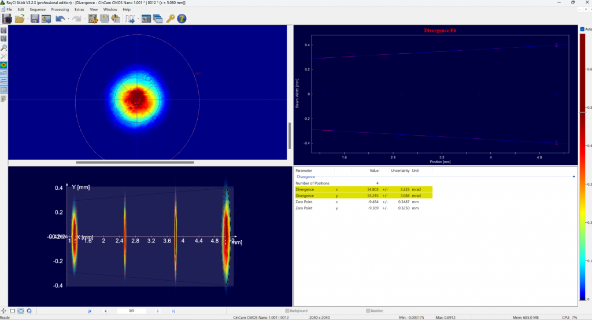Open the Help menu
This screenshot has height=320, width=592.
click(x=127, y=9)
